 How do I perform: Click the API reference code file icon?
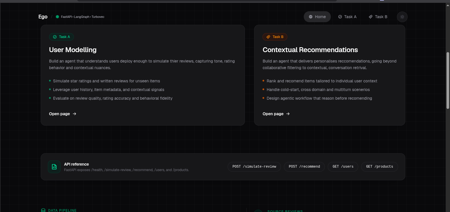tap(54, 167)
